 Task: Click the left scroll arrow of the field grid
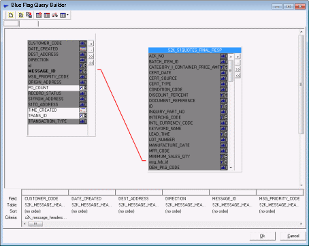coord(25,224)
